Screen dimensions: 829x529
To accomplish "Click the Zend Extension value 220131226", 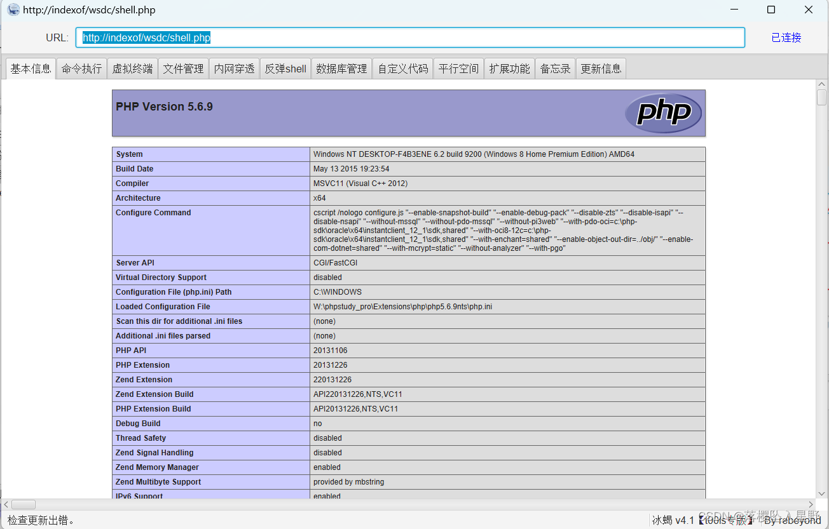I will click(x=332, y=380).
